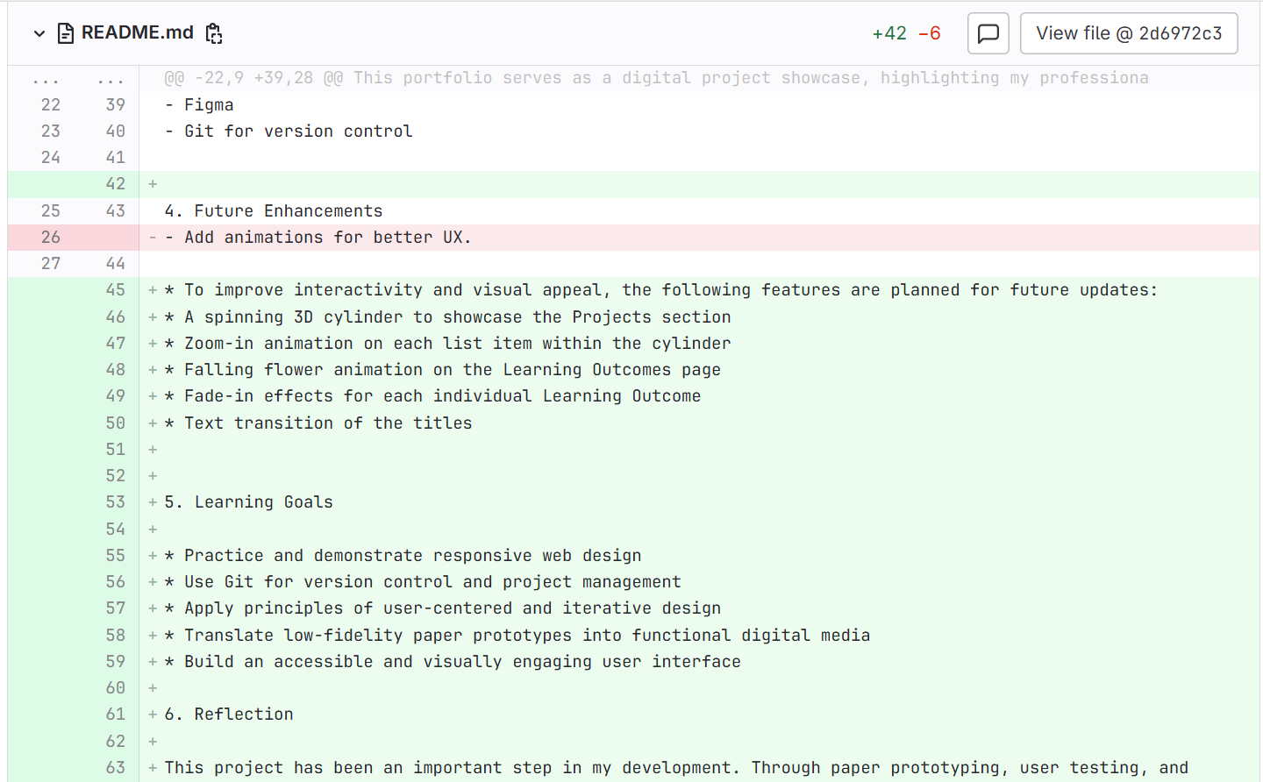Click new line number 53

coord(115,502)
